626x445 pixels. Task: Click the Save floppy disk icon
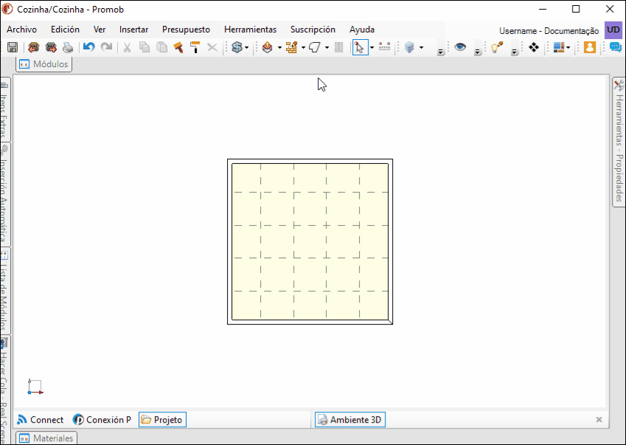pyautogui.click(x=13, y=47)
